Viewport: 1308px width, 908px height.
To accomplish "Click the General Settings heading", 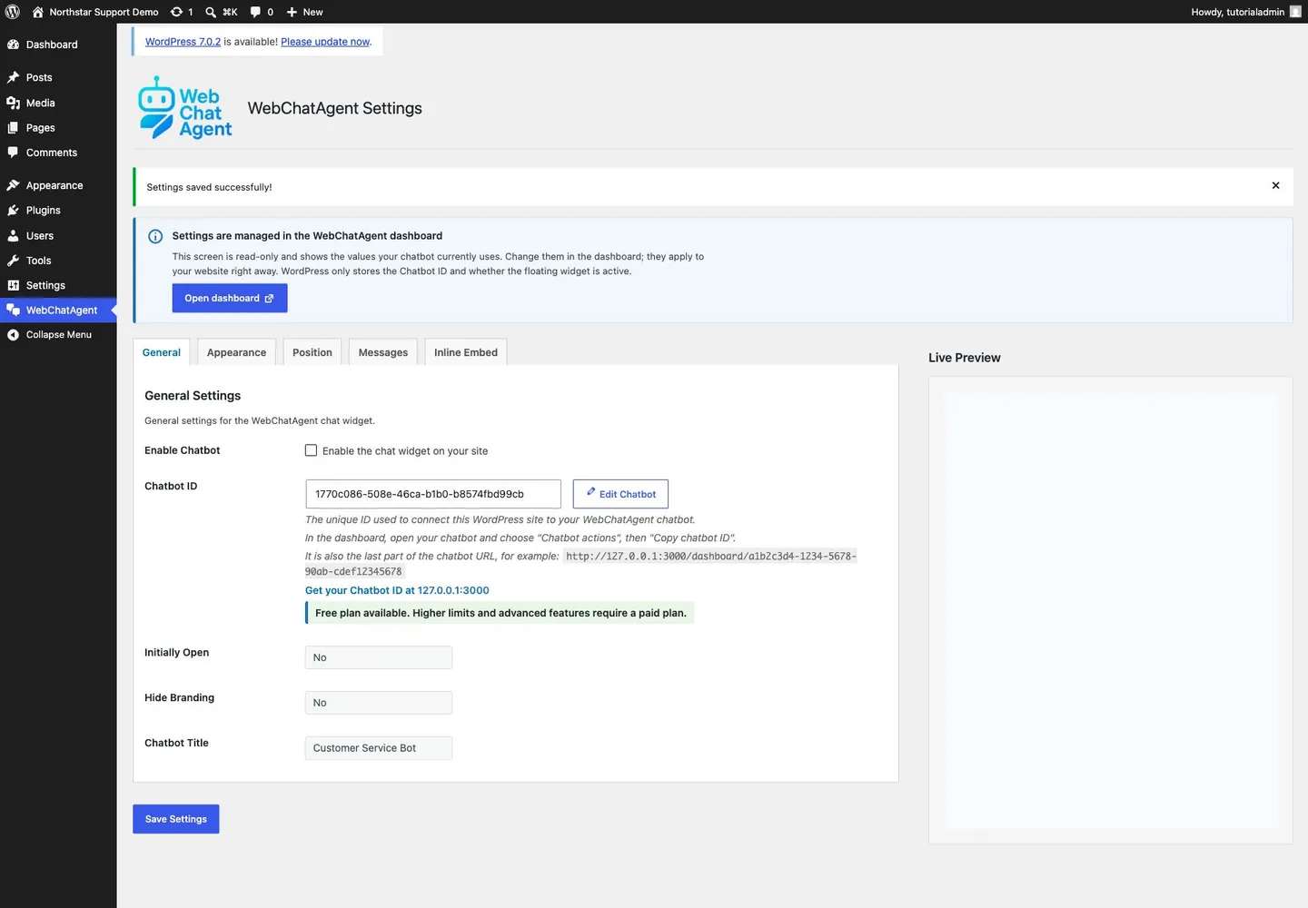I will (193, 396).
